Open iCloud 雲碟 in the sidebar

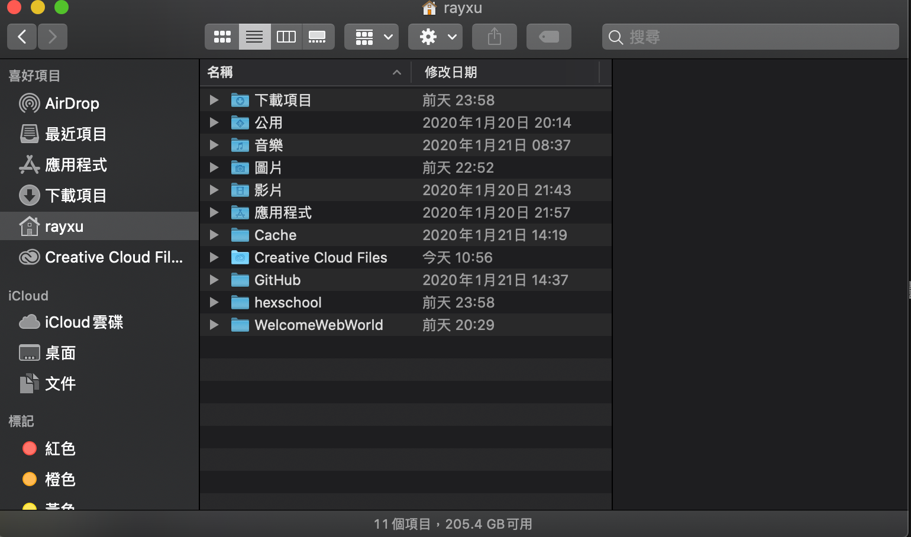click(99, 322)
